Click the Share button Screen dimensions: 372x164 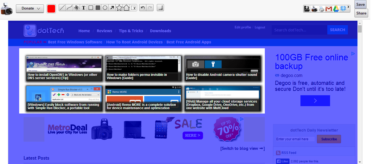(x=361, y=13)
